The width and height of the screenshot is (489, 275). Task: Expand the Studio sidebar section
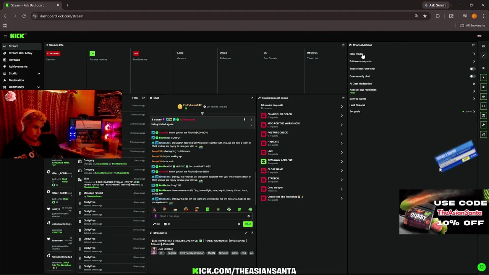click(39, 73)
